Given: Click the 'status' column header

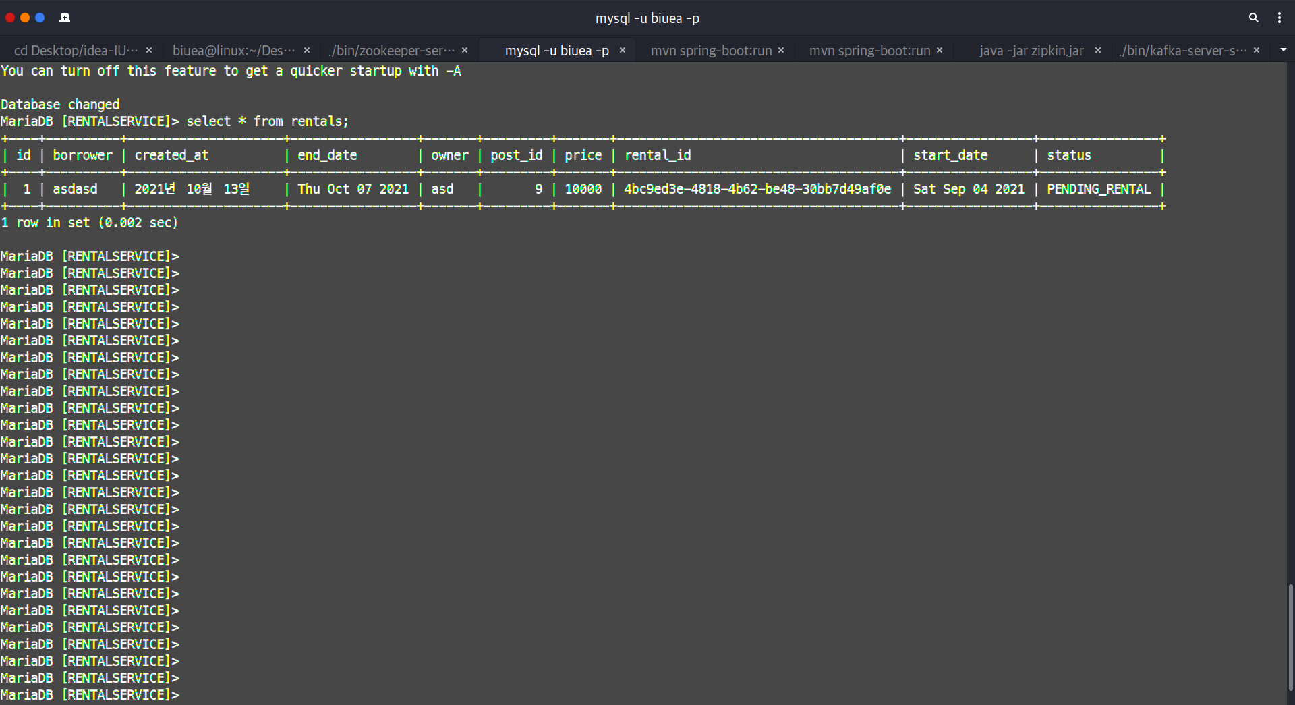Looking at the screenshot, I should click(1069, 155).
